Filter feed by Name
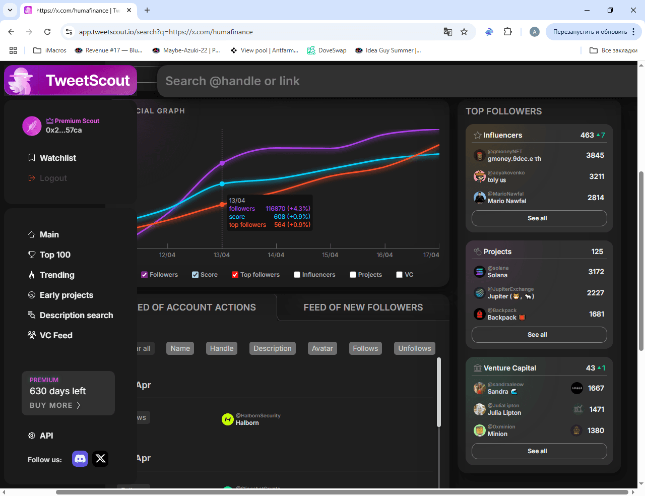645x496 pixels. pyautogui.click(x=180, y=348)
